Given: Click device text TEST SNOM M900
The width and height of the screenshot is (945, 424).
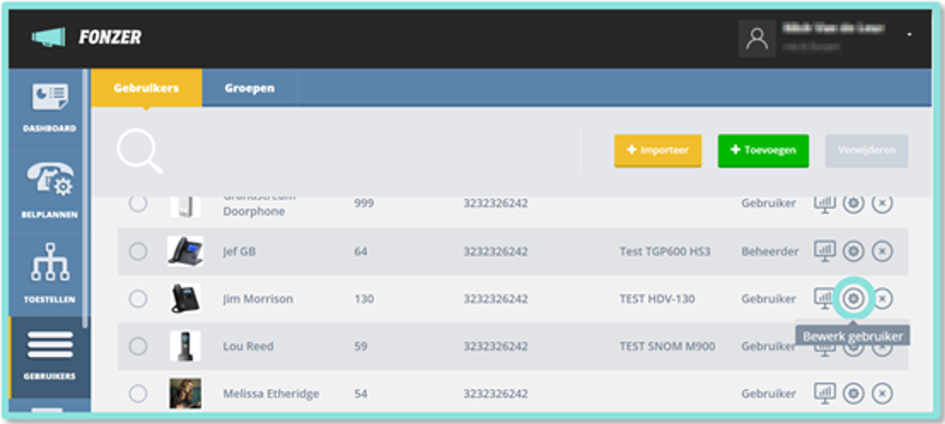Looking at the screenshot, I should 666,347.
